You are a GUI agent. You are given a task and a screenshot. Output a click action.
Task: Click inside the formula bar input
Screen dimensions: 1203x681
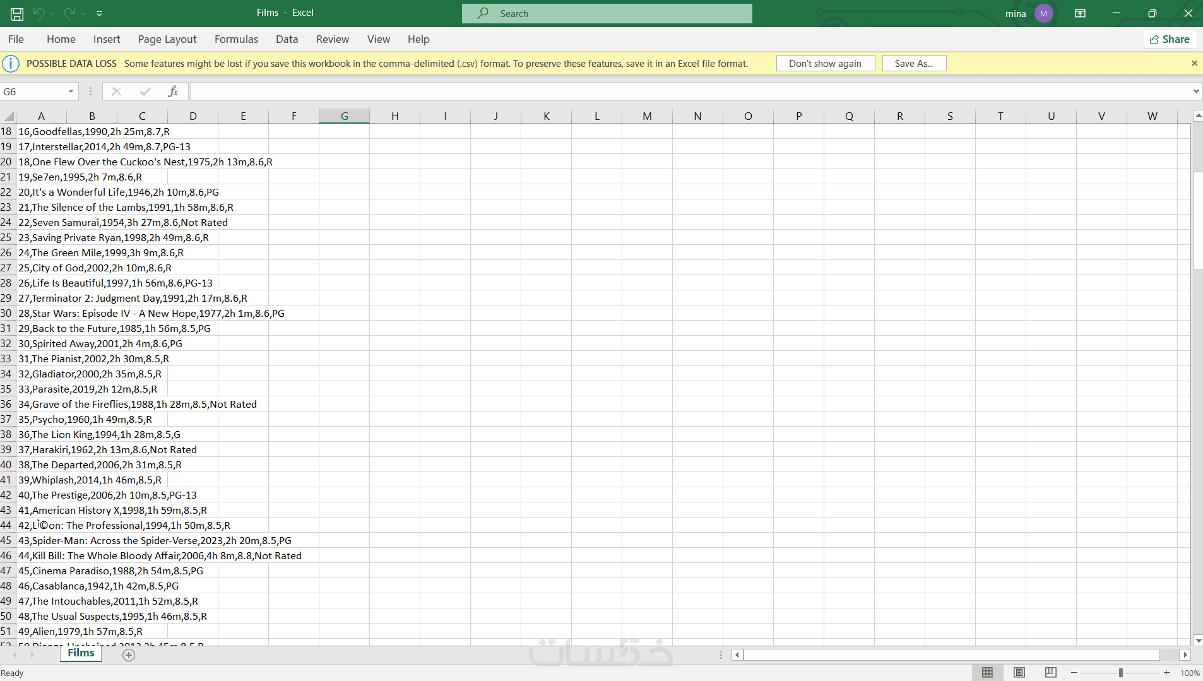coord(690,92)
